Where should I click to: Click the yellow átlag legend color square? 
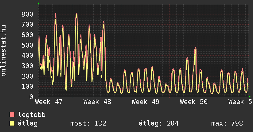(12, 123)
